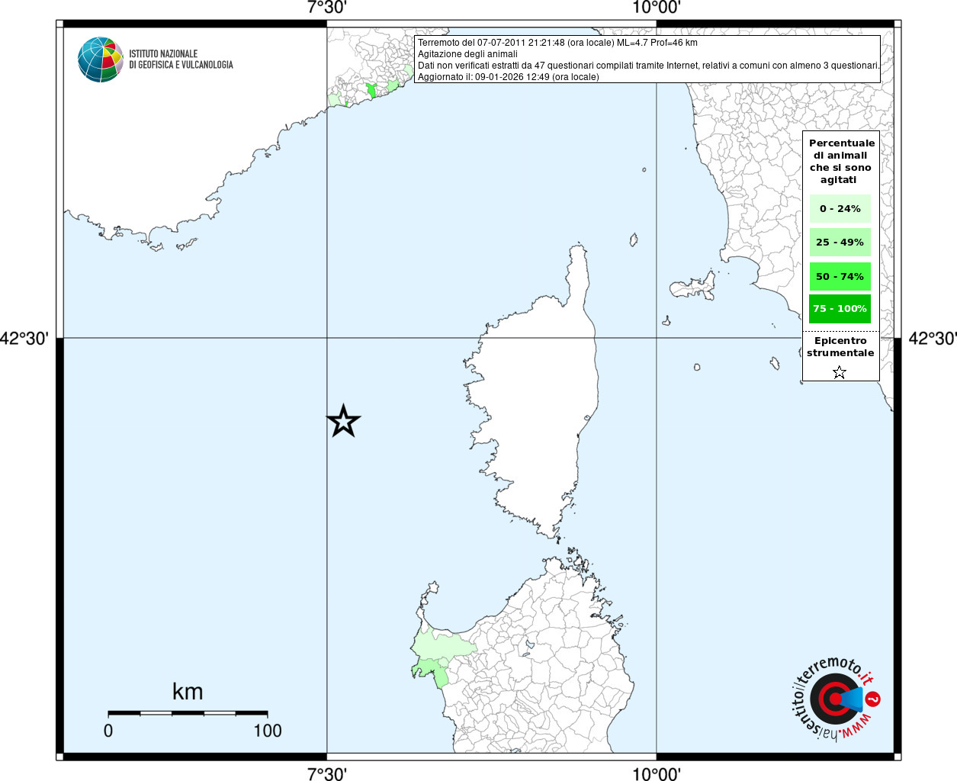Click the Terremoto del 07-07-2011 header line
957x781 pixels.
click(x=557, y=43)
